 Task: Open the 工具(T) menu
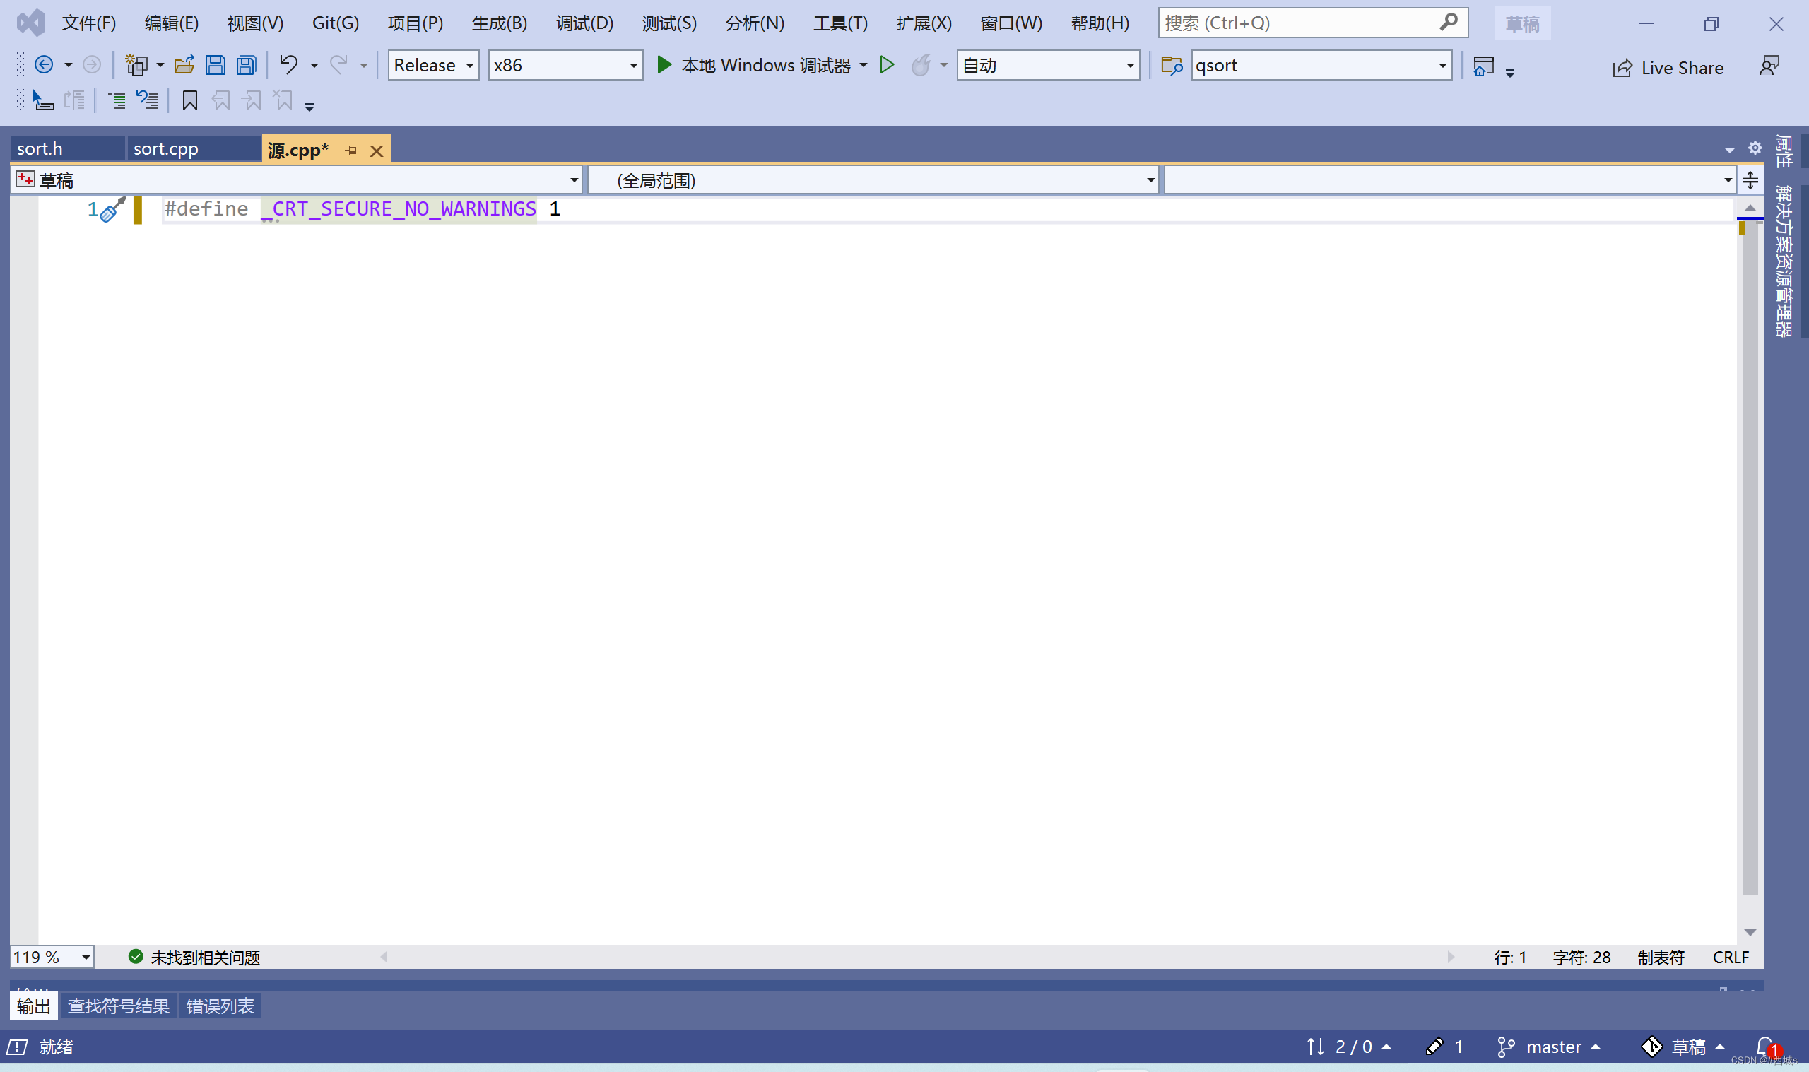(x=840, y=23)
